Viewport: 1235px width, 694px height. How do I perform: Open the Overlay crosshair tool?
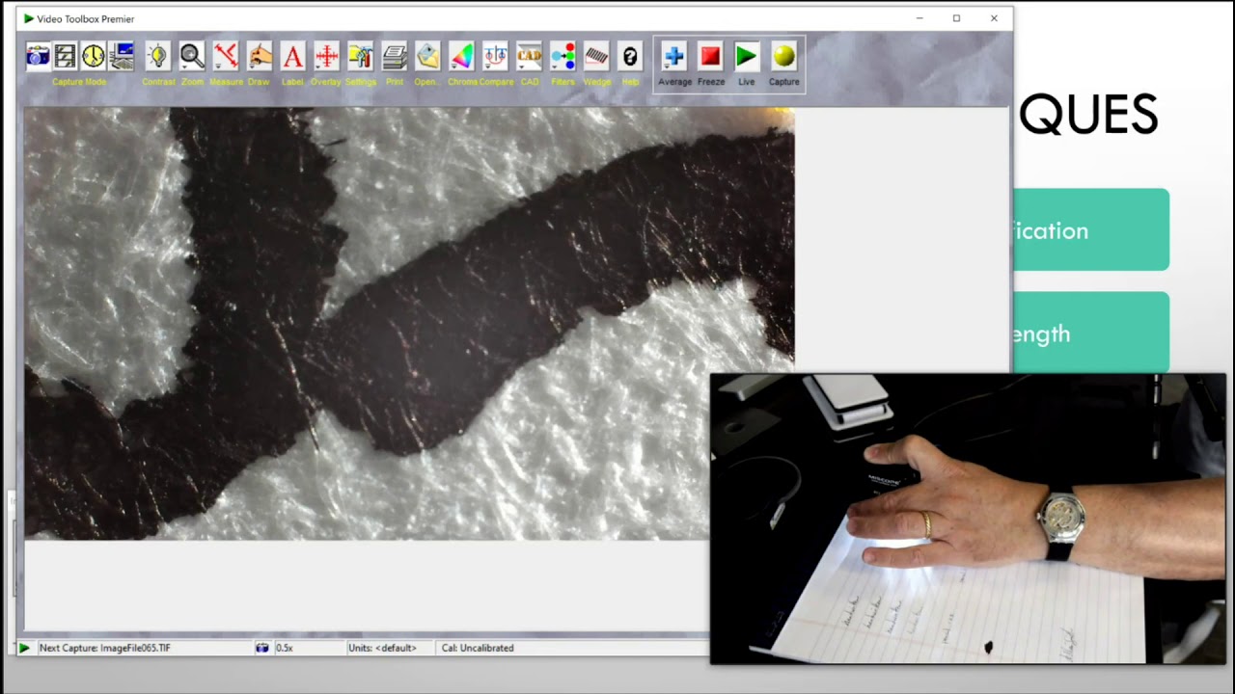pos(326,57)
